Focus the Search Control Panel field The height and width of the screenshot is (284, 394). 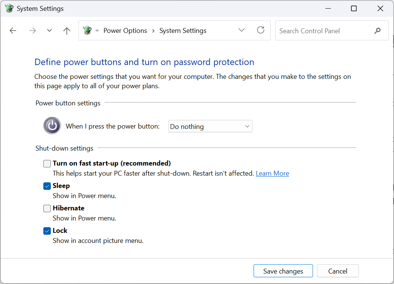(323, 31)
